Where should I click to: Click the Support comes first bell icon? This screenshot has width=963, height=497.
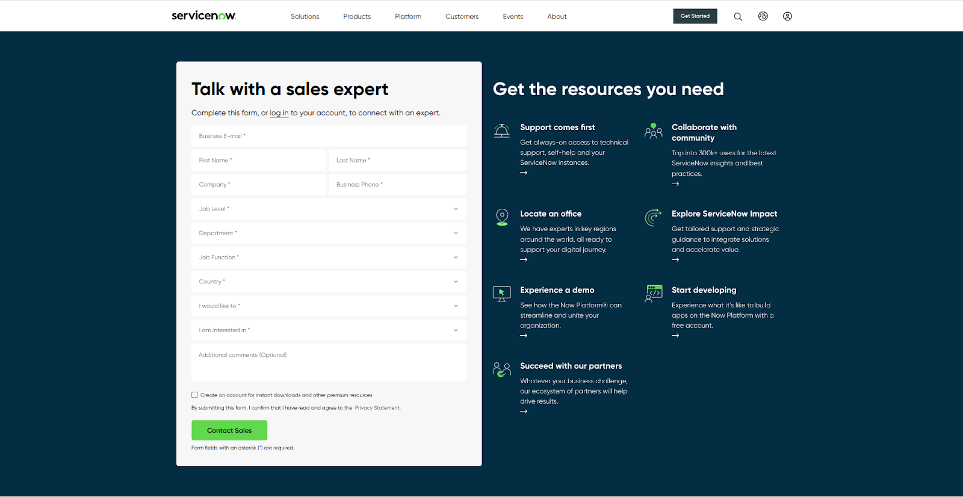501,131
